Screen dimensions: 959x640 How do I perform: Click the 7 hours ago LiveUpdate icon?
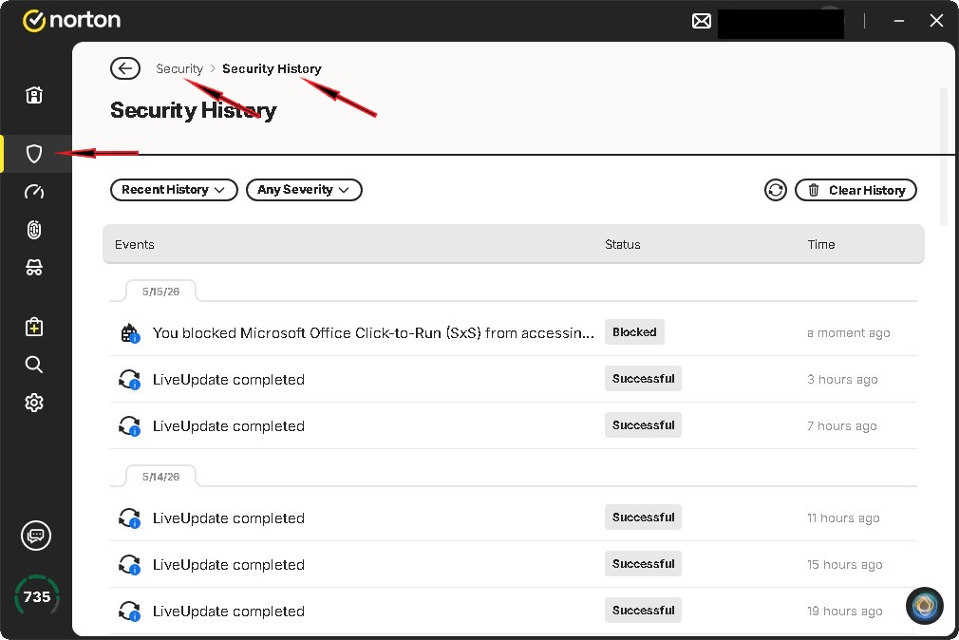pos(130,425)
